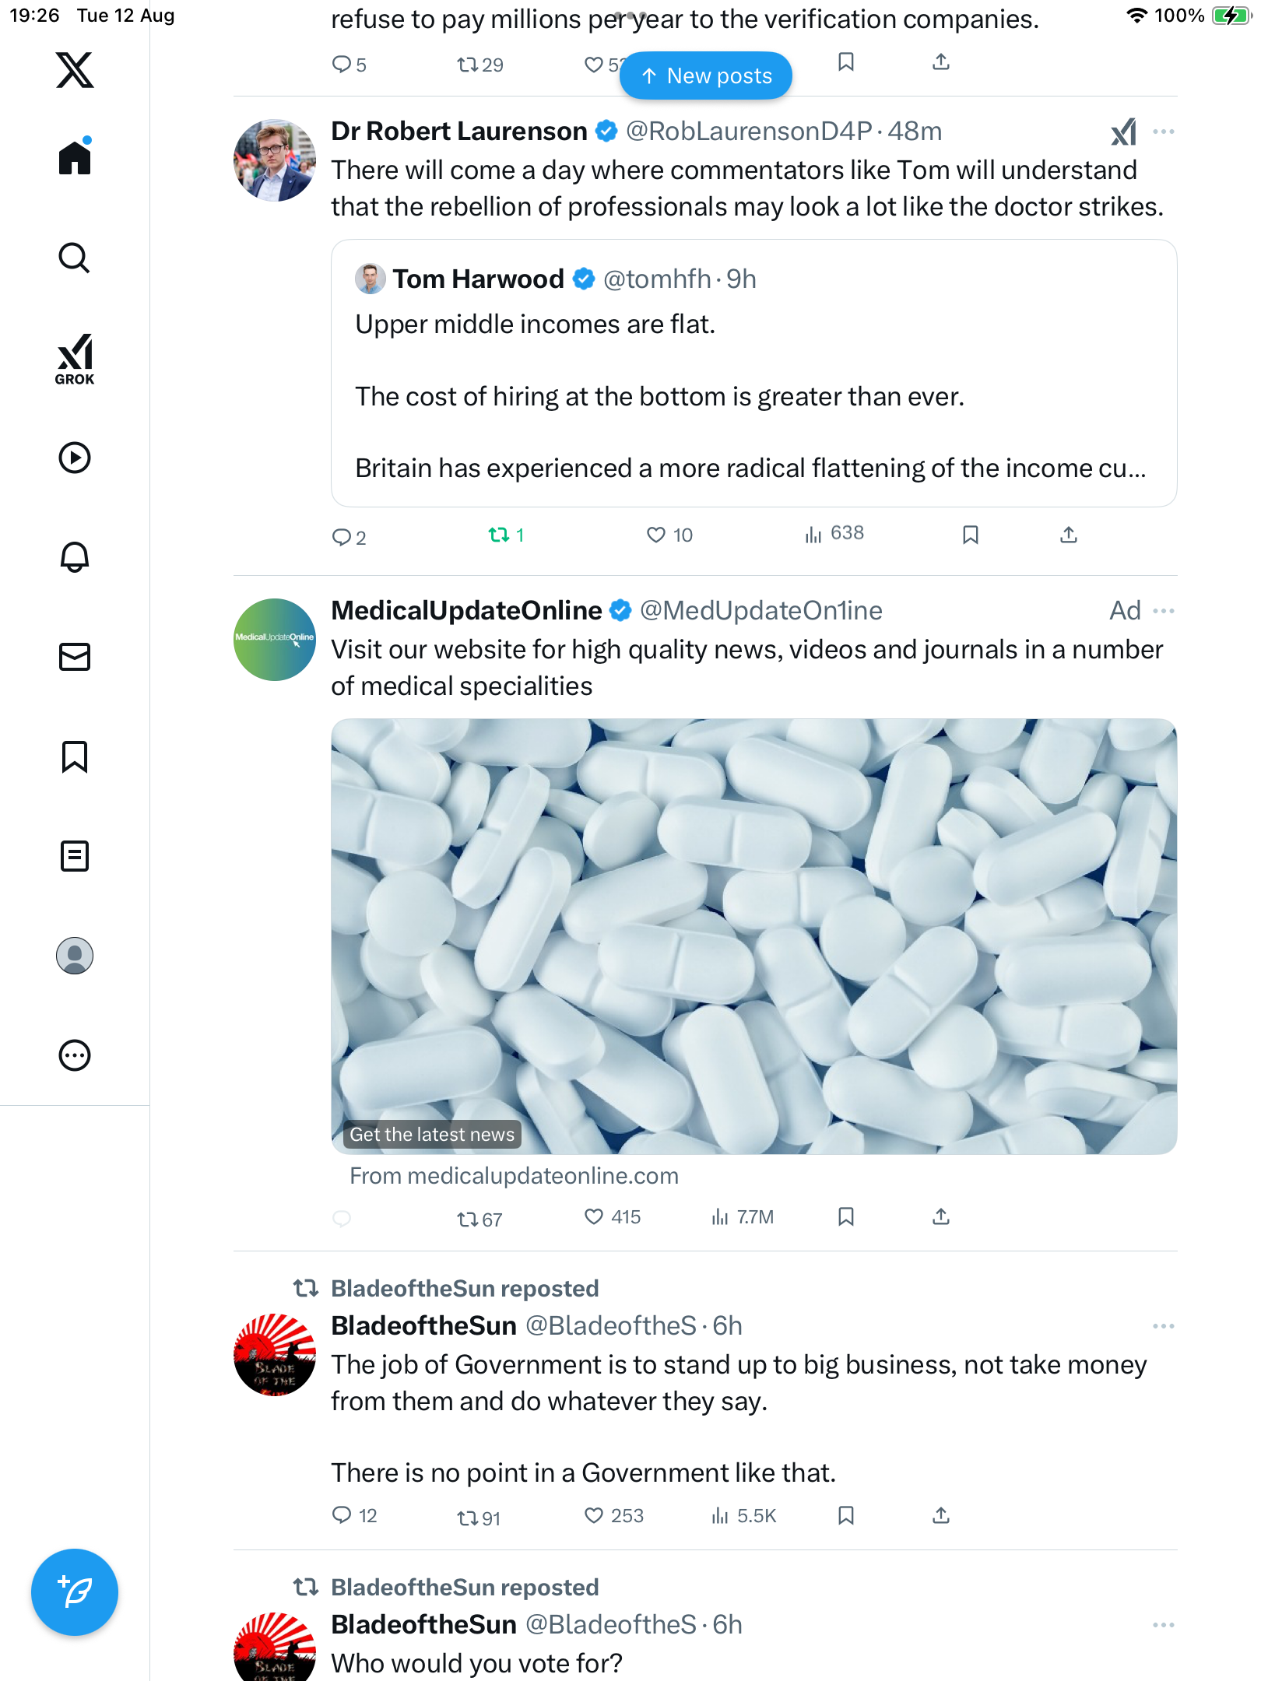Open the Video tab play icon
The height and width of the screenshot is (1681, 1261).
75,458
